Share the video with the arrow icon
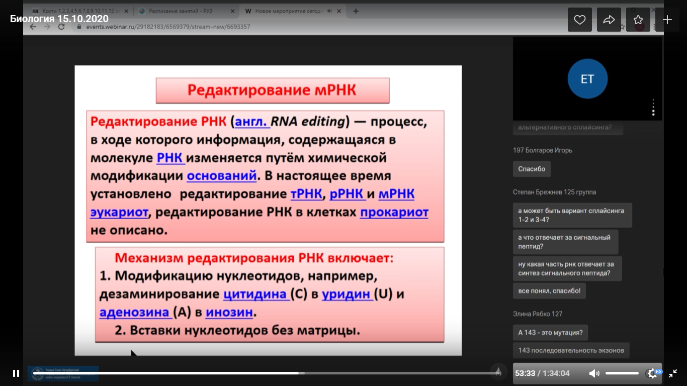The width and height of the screenshot is (687, 386). point(609,20)
